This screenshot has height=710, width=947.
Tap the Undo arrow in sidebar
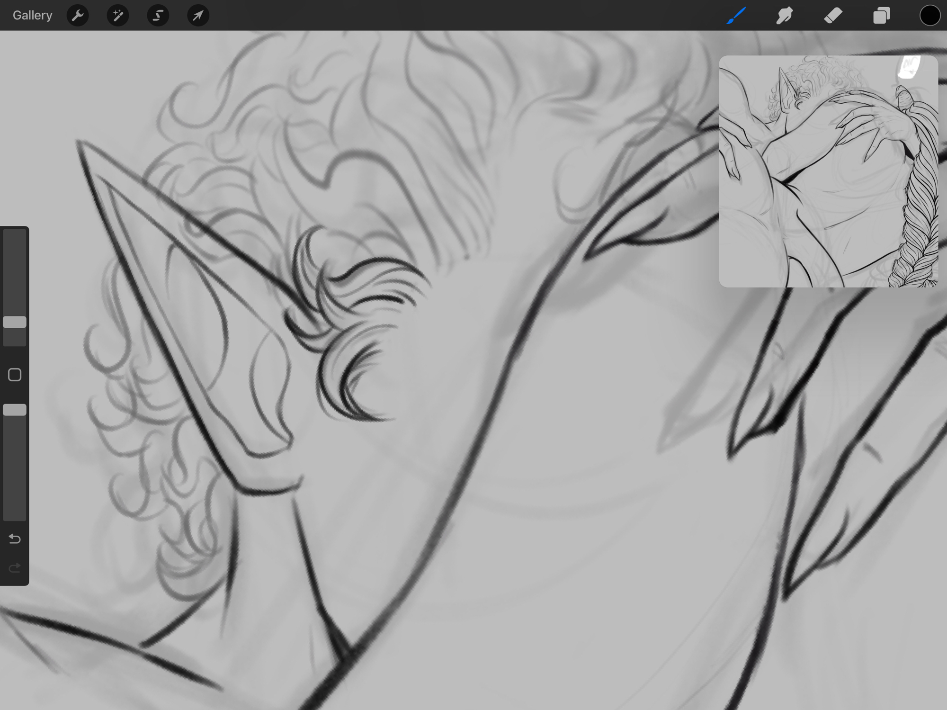(x=15, y=539)
